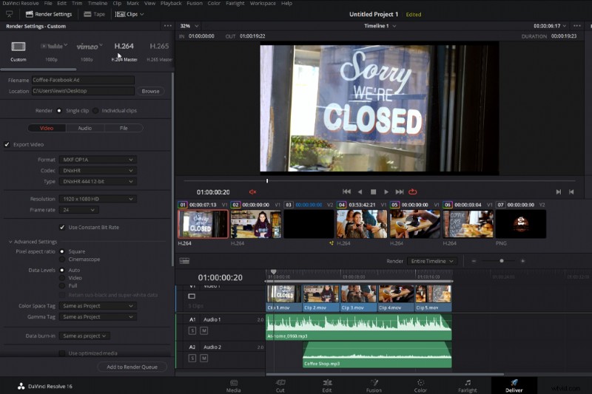This screenshot has width=592, height=394.
Task: Click the Clips toolbar button
Action: click(129, 14)
